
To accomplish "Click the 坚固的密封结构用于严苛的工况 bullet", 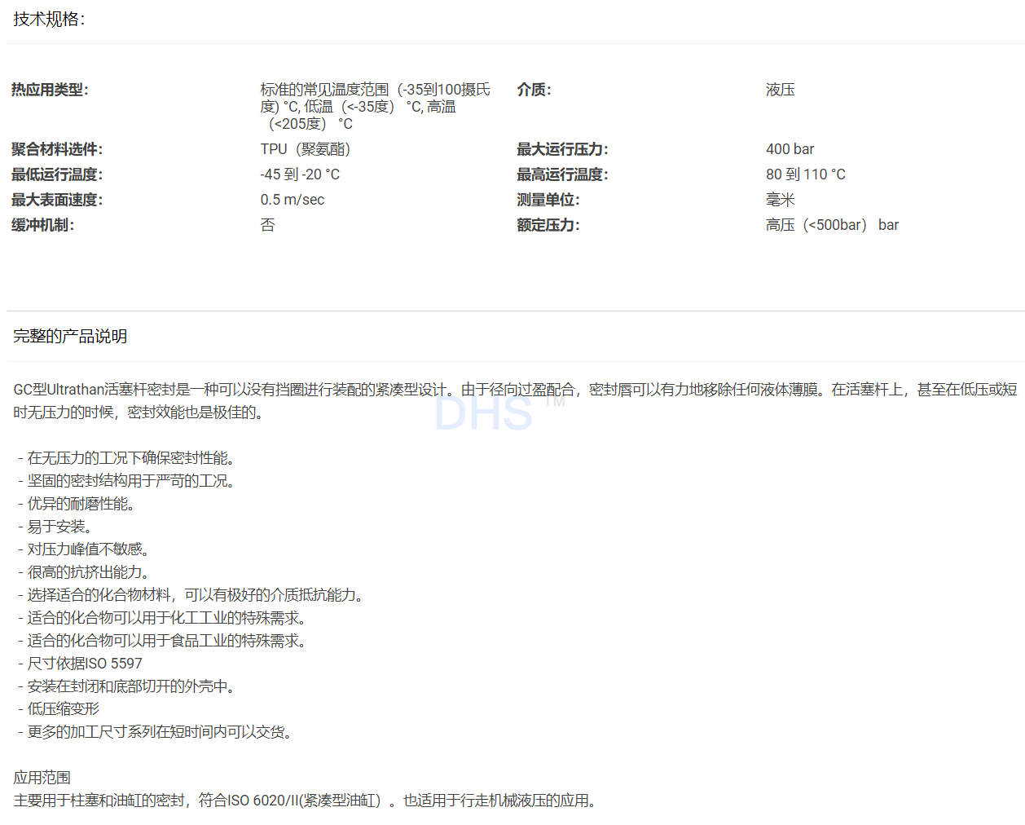I will click(127, 481).
